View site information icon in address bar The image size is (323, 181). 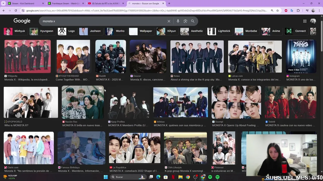[x=23, y=11]
